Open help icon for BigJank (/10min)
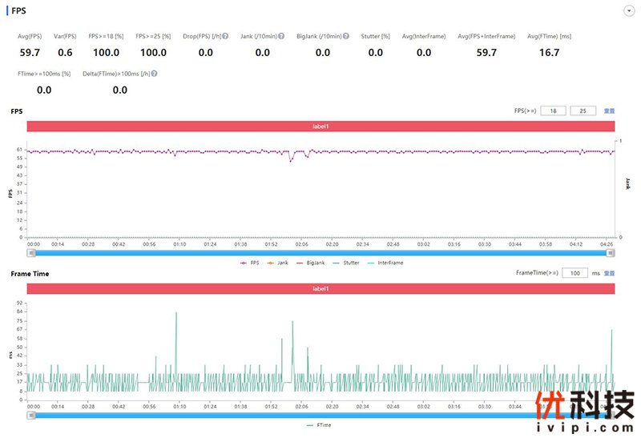The image size is (641, 438). 345,36
